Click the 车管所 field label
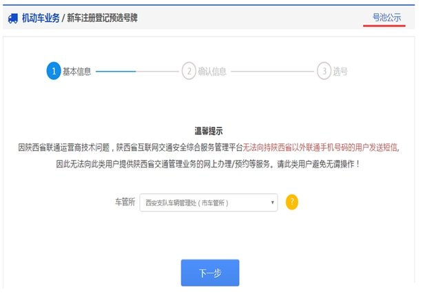Viewport: 427px width, 295px height. click(125, 203)
